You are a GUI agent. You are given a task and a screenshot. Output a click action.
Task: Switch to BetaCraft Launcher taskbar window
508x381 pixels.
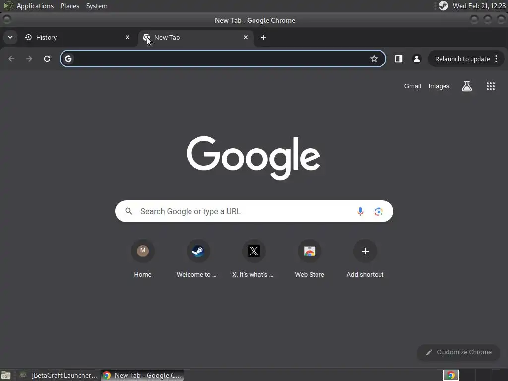pos(59,375)
